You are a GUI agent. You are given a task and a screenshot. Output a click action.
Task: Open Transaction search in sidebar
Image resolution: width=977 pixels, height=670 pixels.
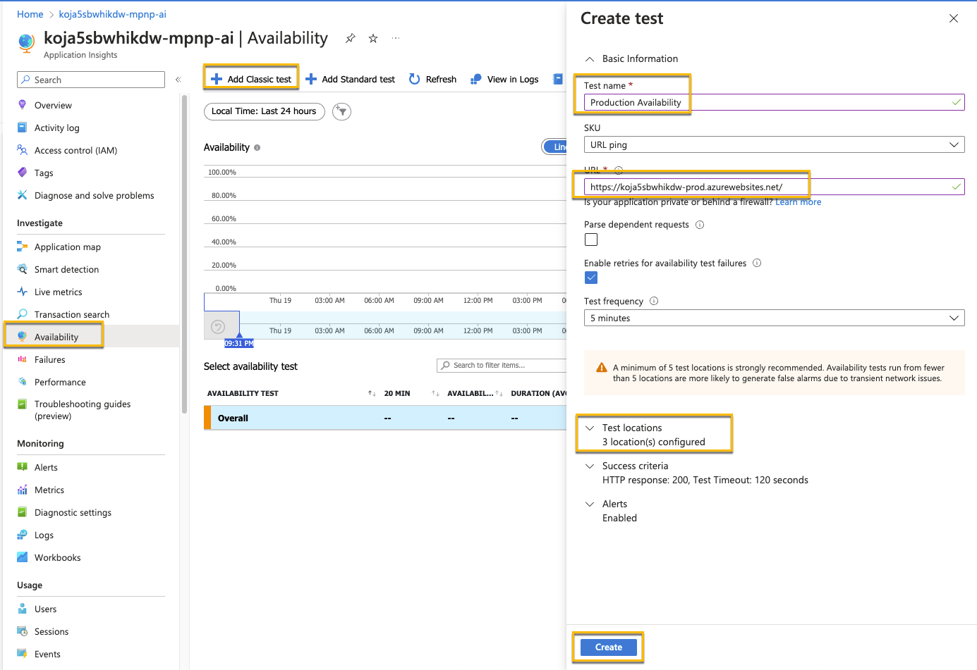pos(72,314)
